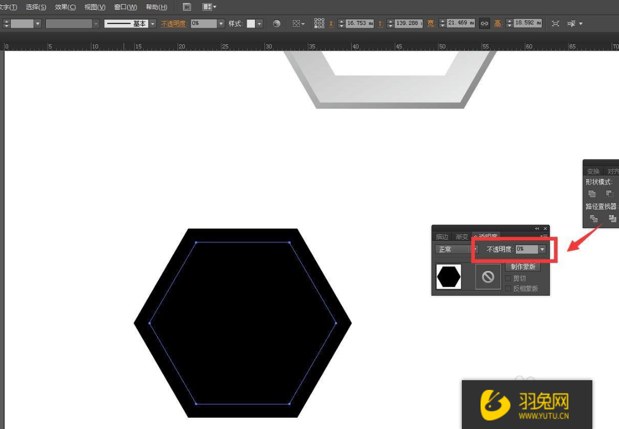Screen dimensions: 619x429
Task: Switch to the 对齐 tab
Action: point(613,171)
